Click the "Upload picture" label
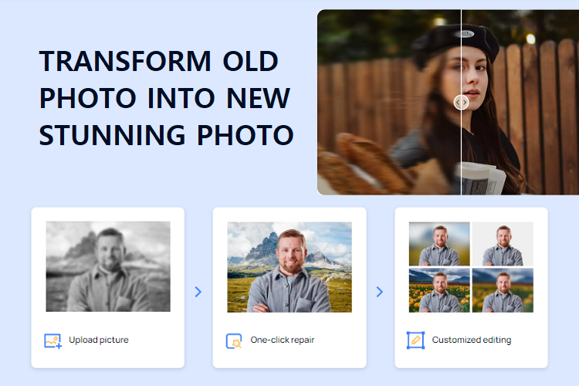 (99, 340)
